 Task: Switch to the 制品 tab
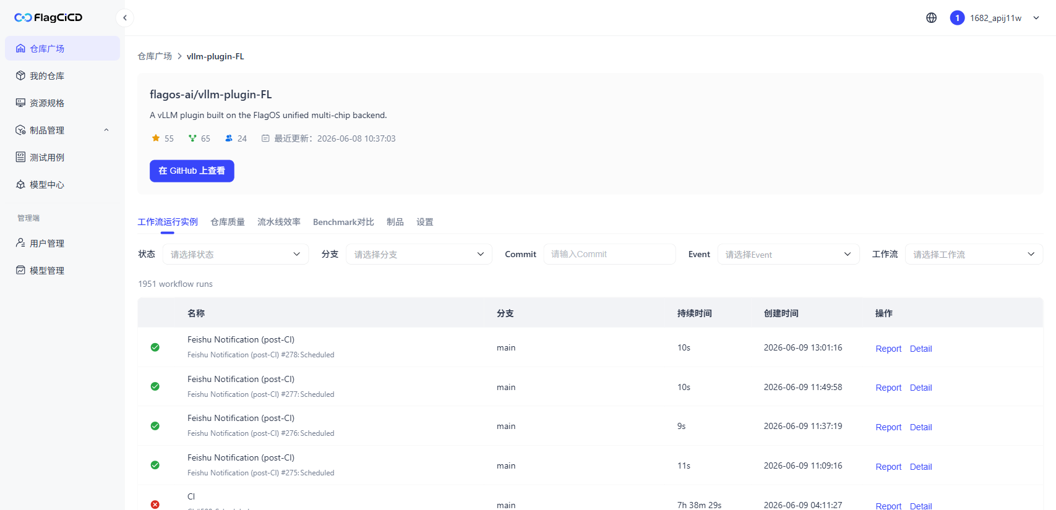coord(395,222)
